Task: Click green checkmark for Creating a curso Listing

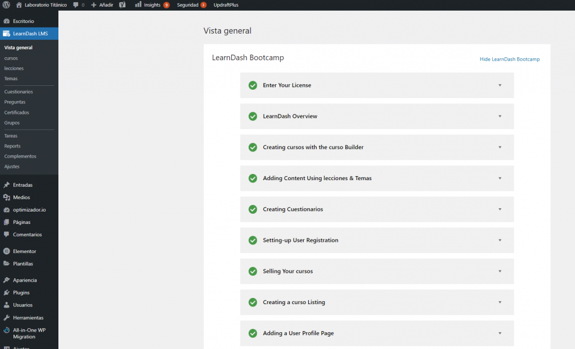Action: (x=253, y=302)
